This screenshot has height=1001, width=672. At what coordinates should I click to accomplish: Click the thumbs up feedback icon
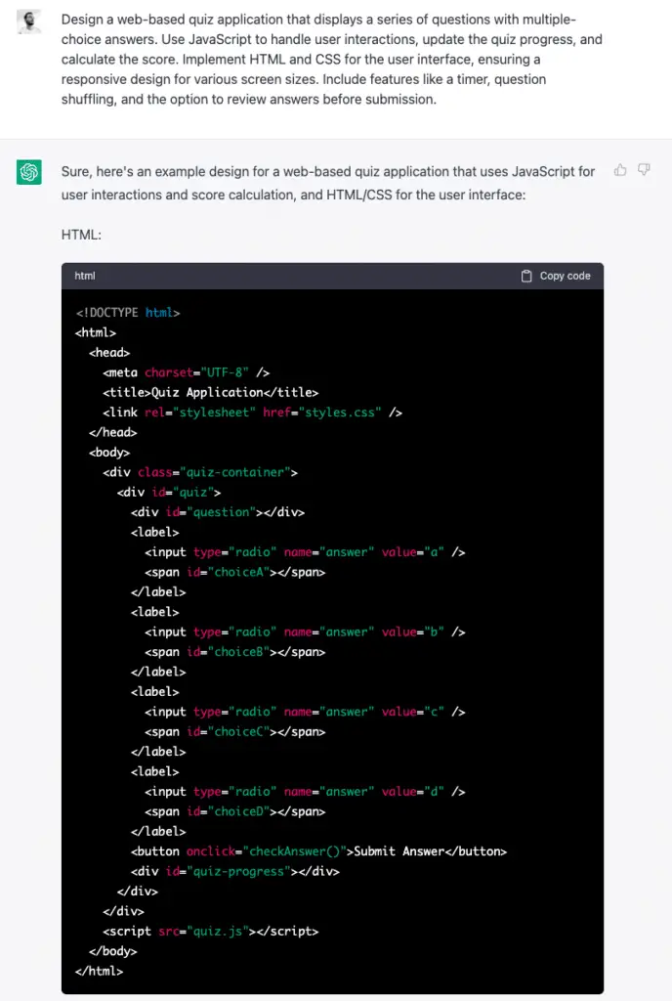click(619, 170)
